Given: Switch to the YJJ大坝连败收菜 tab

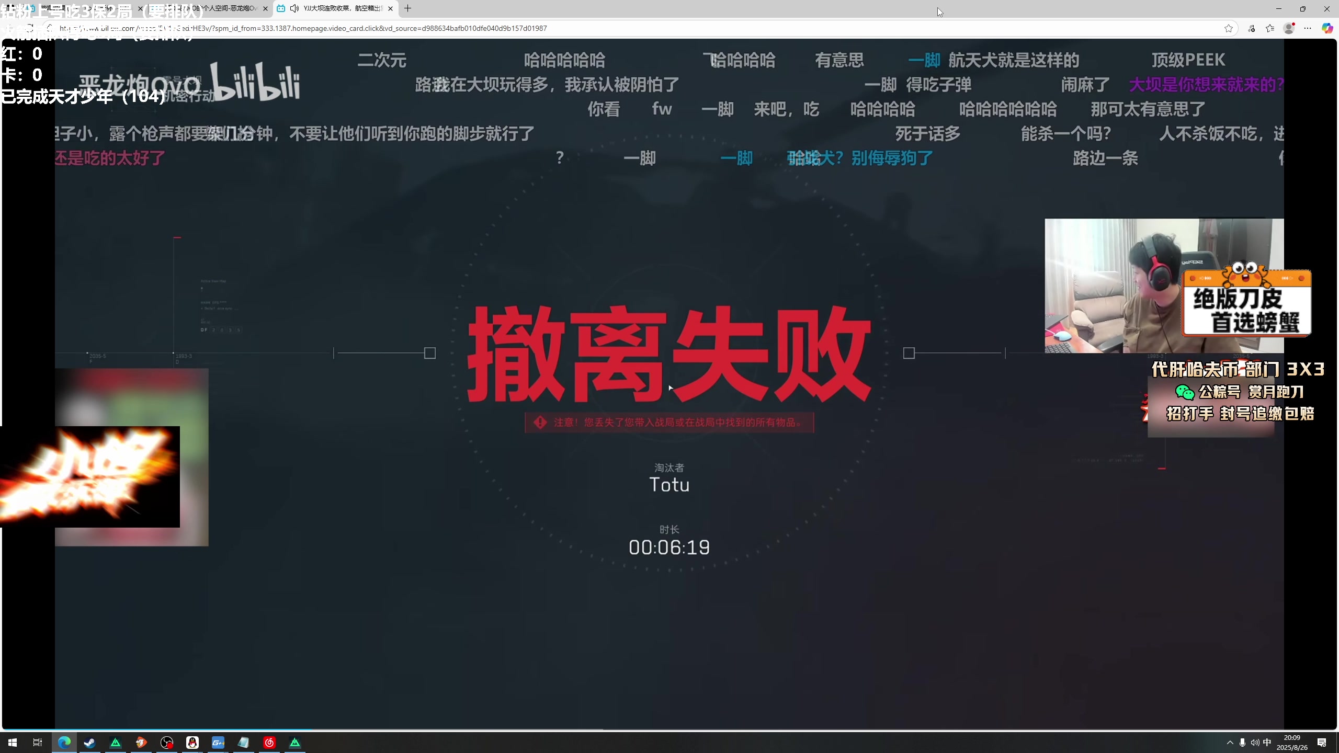Looking at the screenshot, I should (x=335, y=8).
